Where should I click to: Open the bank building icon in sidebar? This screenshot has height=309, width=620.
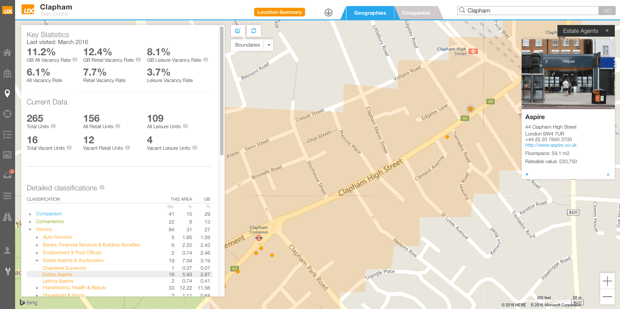click(x=7, y=73)
